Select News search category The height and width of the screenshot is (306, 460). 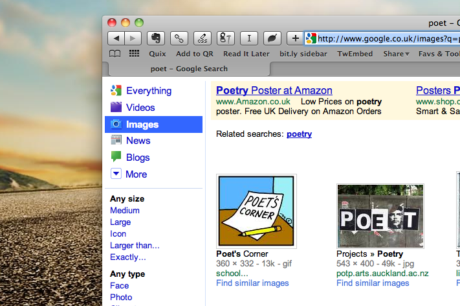coord(138,141)
